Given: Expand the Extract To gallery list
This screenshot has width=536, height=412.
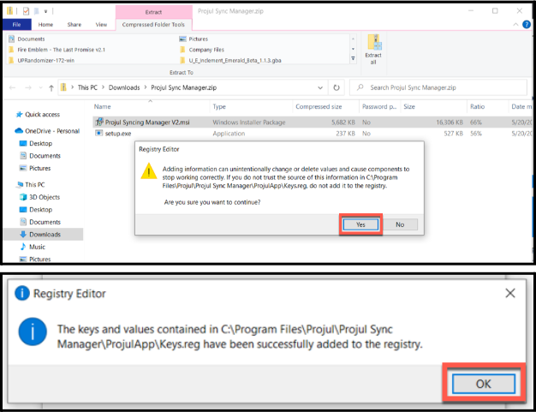Looking at the screenshot, I should point(353,59).
